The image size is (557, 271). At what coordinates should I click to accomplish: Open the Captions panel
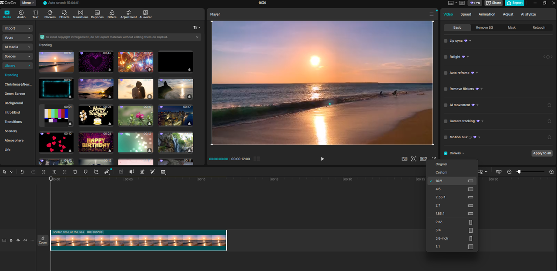(x=97, y=14)
